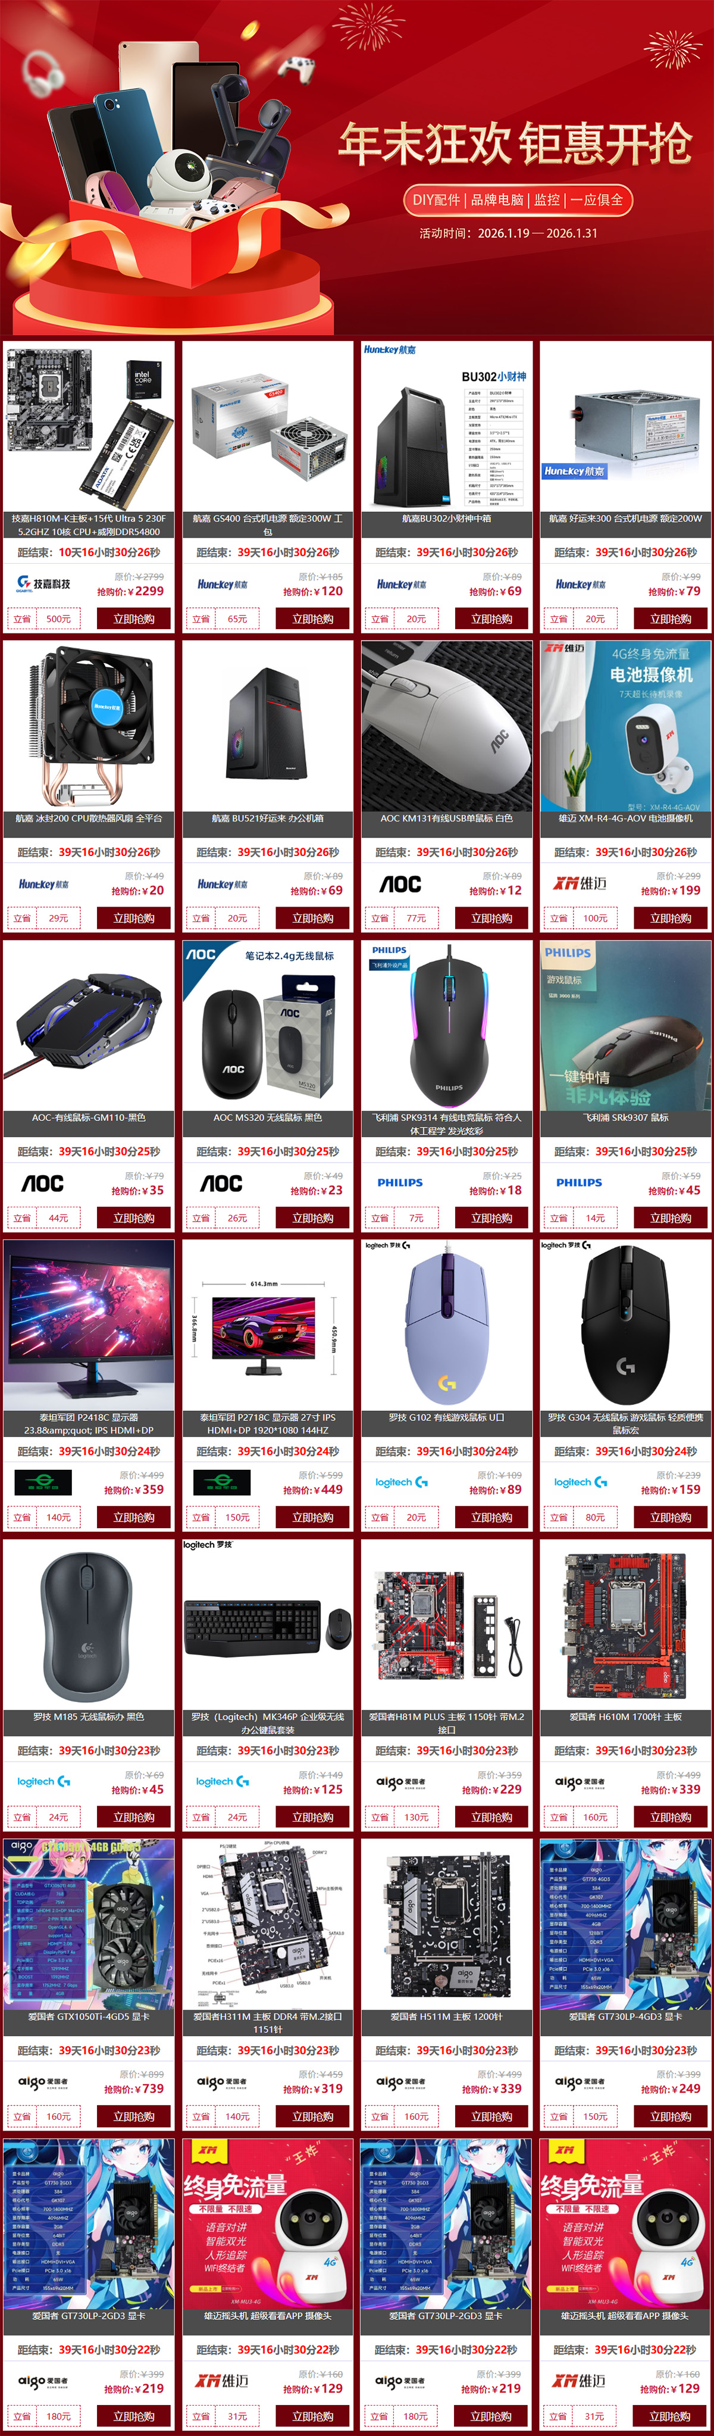Open 航嘉BU302小财神中箱 product title
The height and width of the screenshot is (2436, 714).
(x=446, y=519)
